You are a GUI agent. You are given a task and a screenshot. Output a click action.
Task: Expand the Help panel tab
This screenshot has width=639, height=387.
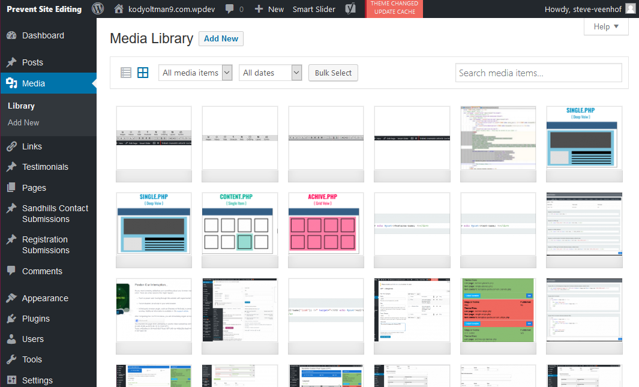point(606,26)
